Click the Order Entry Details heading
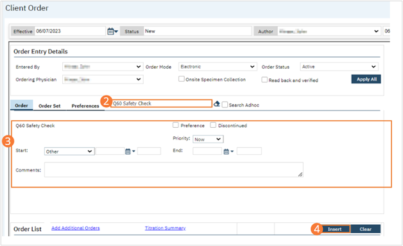403x246 pixels. pos(40,51)
